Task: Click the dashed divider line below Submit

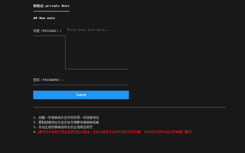Action: coord(129,107)
